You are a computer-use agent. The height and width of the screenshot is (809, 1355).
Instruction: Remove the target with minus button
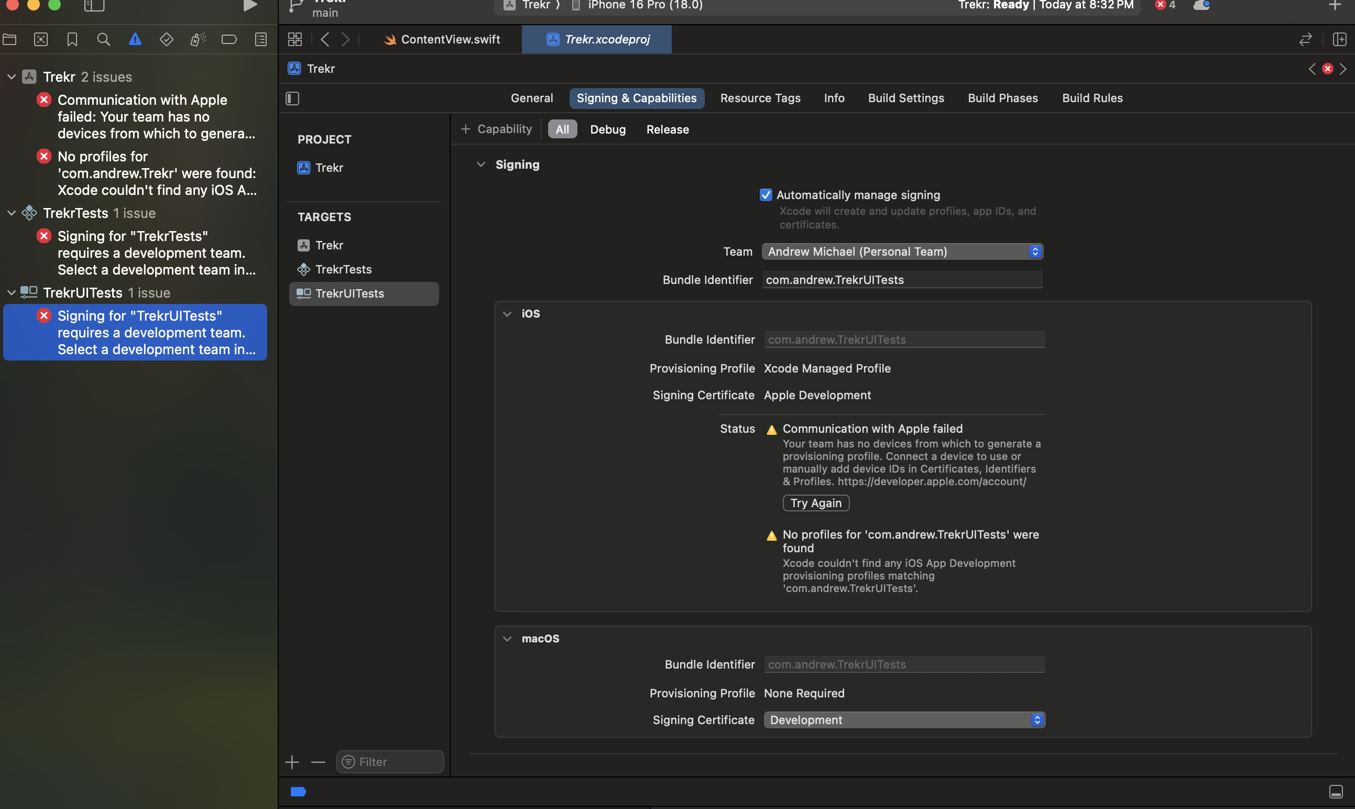[318, 762]
